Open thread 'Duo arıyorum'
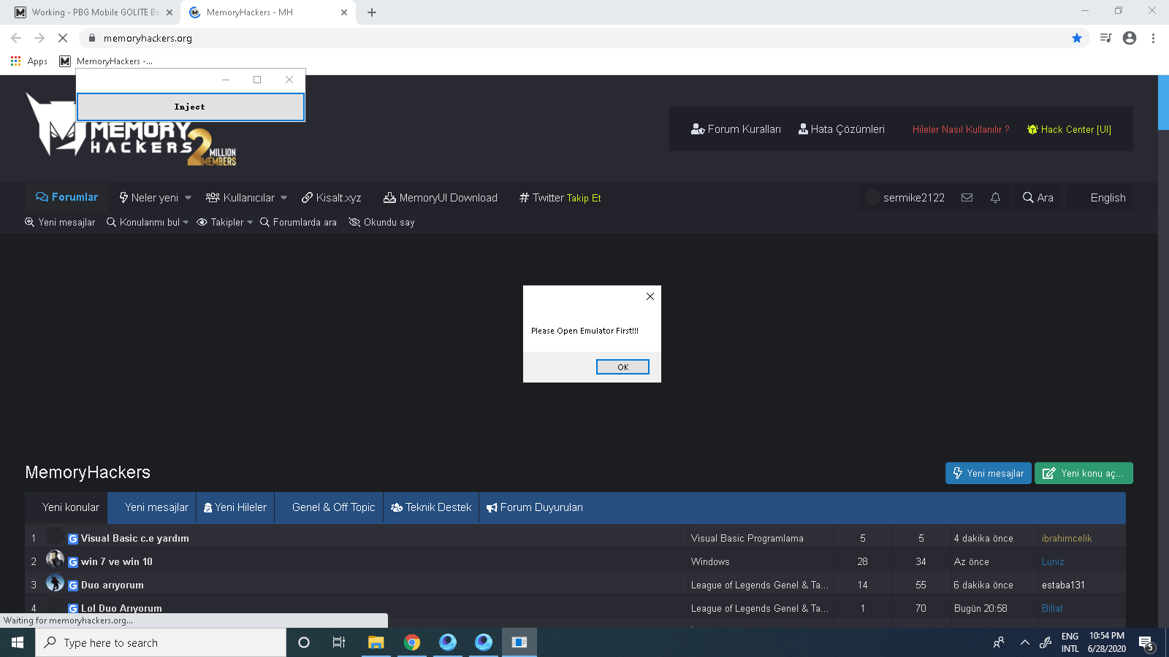 (x=113, y=585)
